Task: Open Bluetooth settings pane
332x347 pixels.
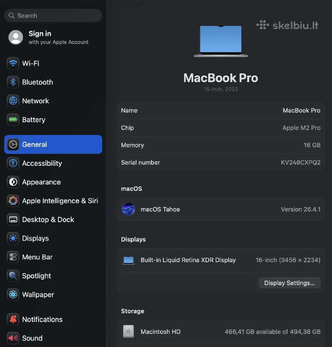Action: pos(53,82)
